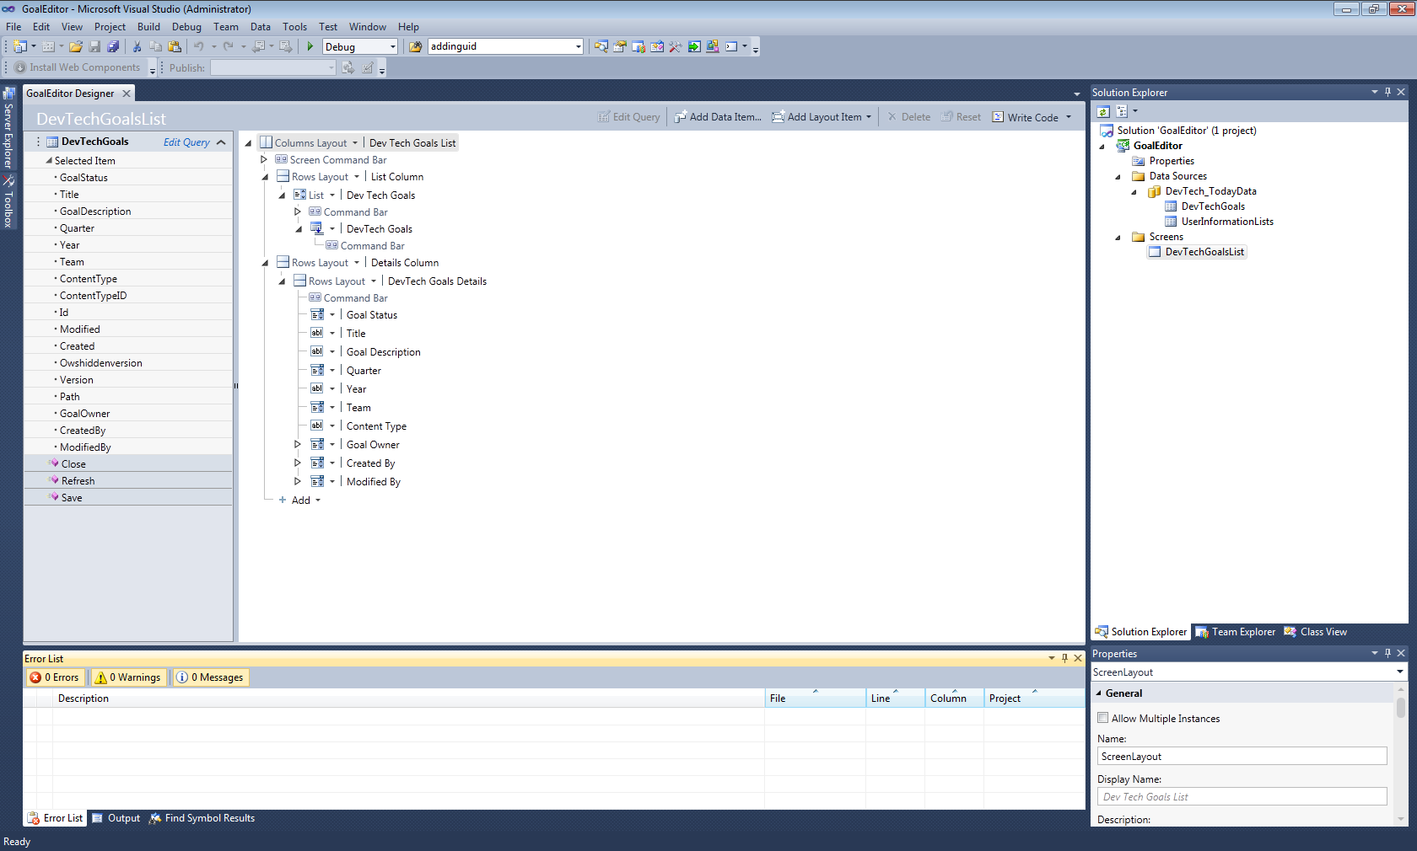Click the Cut scissors icon in toolbar
This screenshot has width=1417, height=851.
click(137, 47)
